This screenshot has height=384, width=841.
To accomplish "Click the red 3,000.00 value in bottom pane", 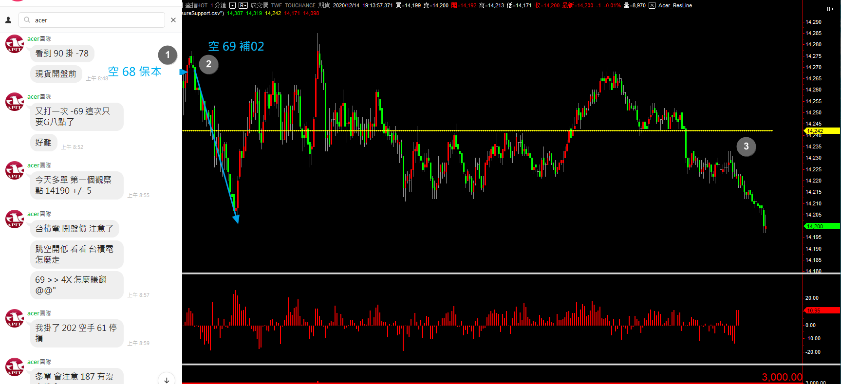I will pyautogui.click(x=782, y=377).
